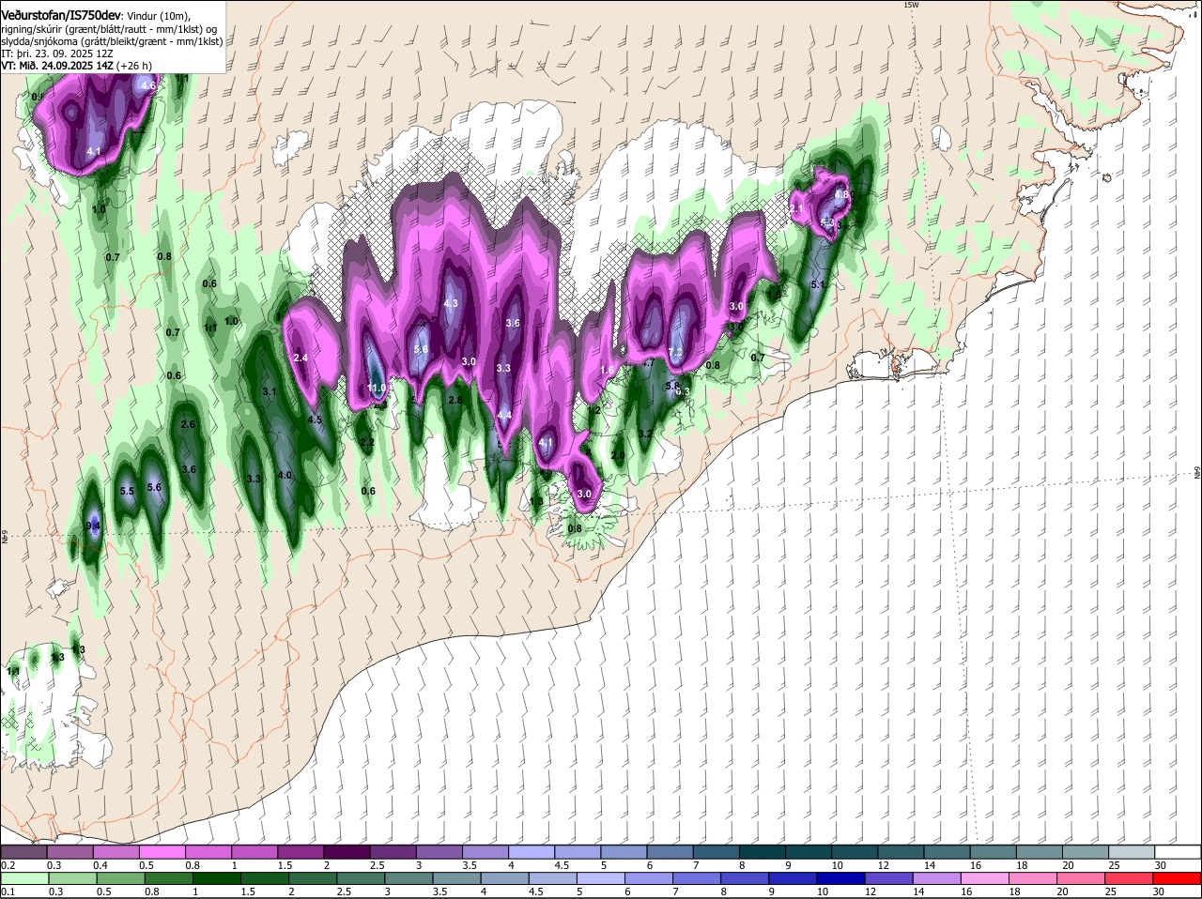
Task: Click the 2.1 snowfall value on the map
Action: coord(797,207)
